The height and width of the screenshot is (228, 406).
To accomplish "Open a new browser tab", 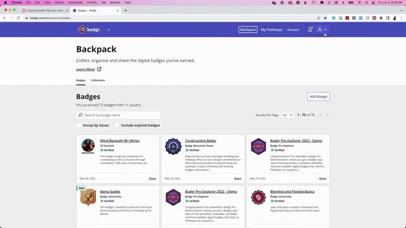I will click(126, 11).
